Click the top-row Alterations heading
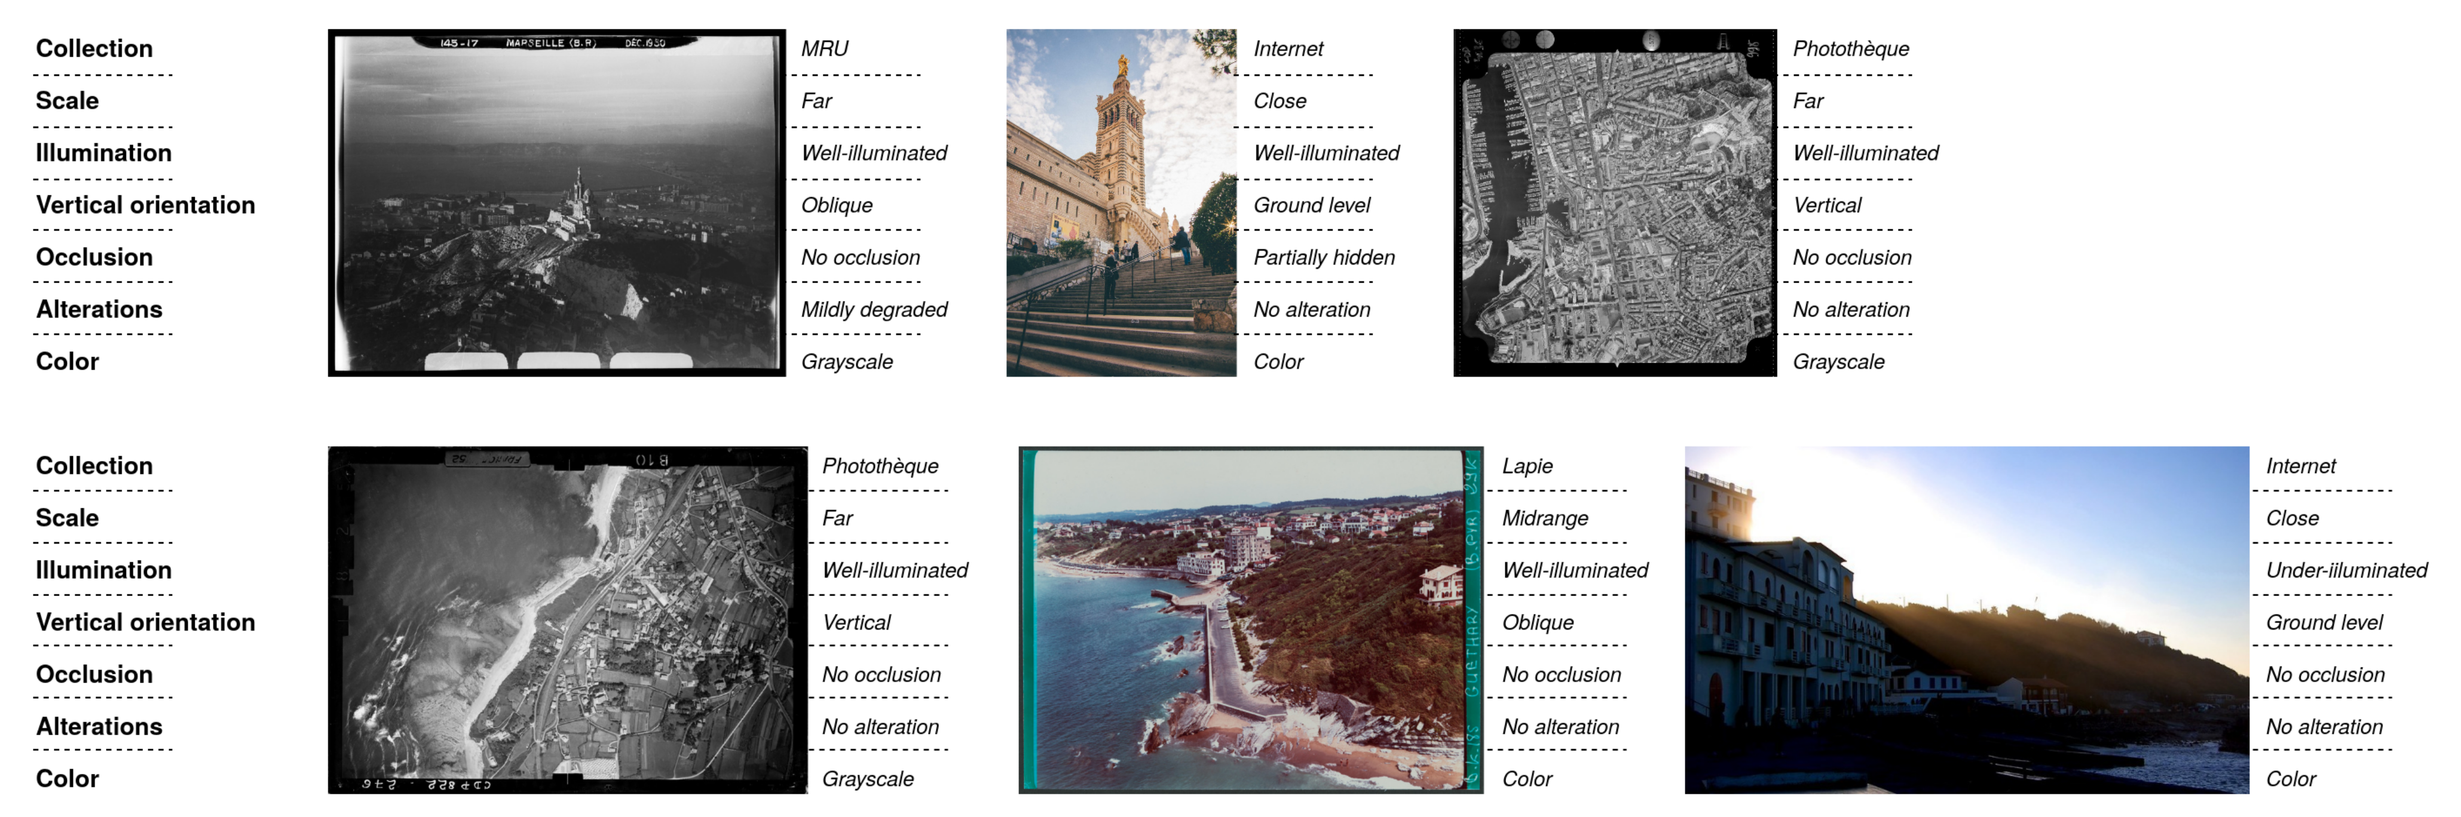The width and height of the screenshot is (2461, 817). coord(99,309)
